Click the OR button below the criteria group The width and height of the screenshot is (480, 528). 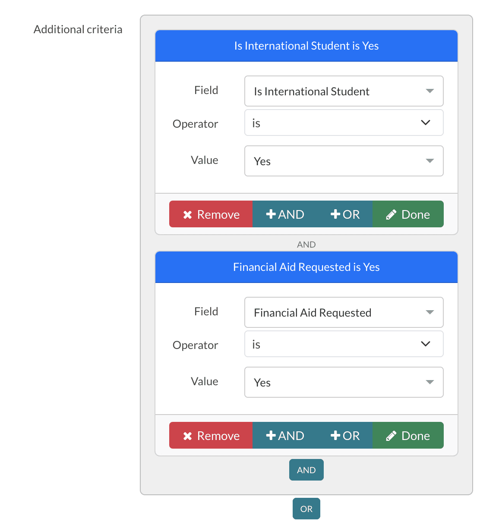(306, 509)
